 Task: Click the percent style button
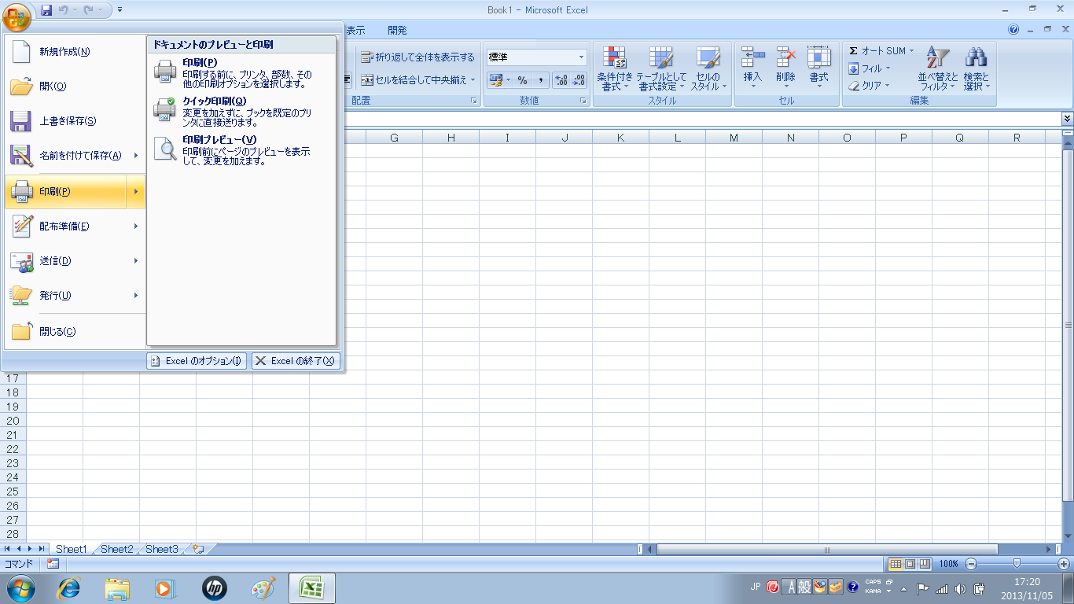(522, 80)
